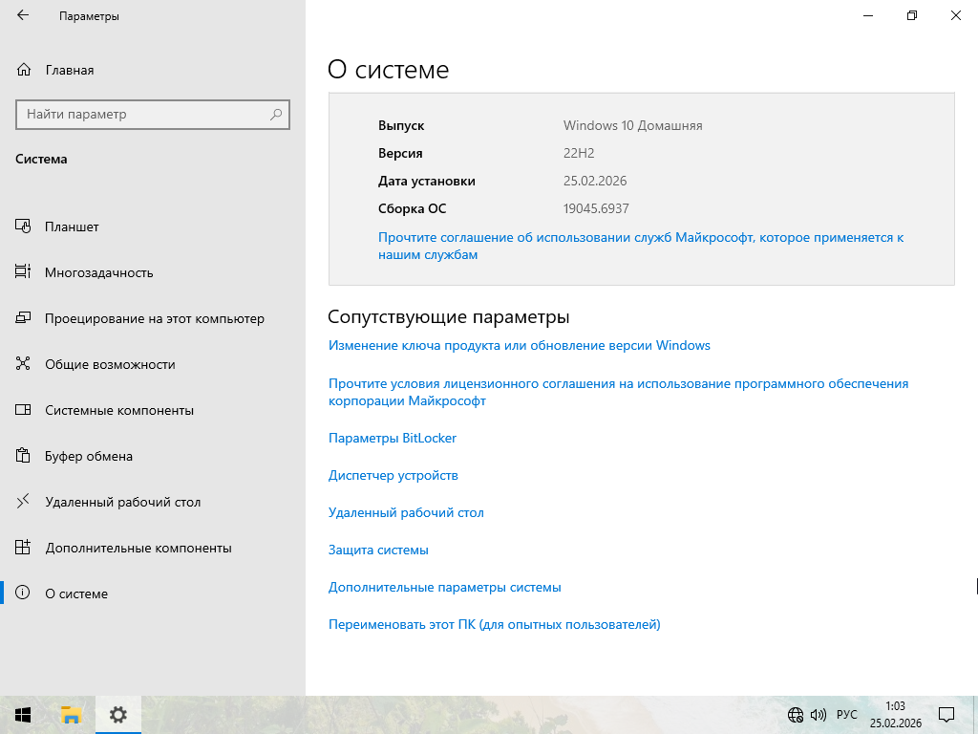978x734 pixels.
Task: Click the back arrow in Settings header
Action: [23, 16]
